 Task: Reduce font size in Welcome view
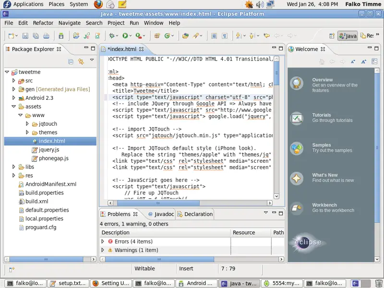click(353, 61)
